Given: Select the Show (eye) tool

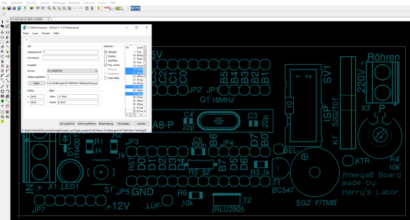Looking at the screenshot, I should tap(7, 22).
